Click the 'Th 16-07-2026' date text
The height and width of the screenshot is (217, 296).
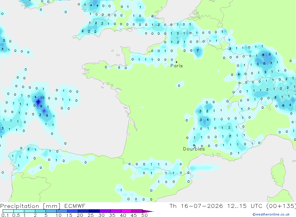pyautogui.click(x=196, y=206)
